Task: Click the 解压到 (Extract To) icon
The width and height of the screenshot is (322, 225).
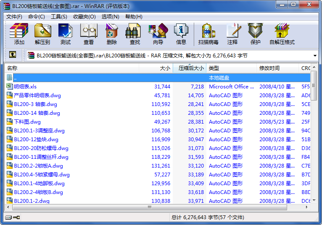Action: point(42,31)
